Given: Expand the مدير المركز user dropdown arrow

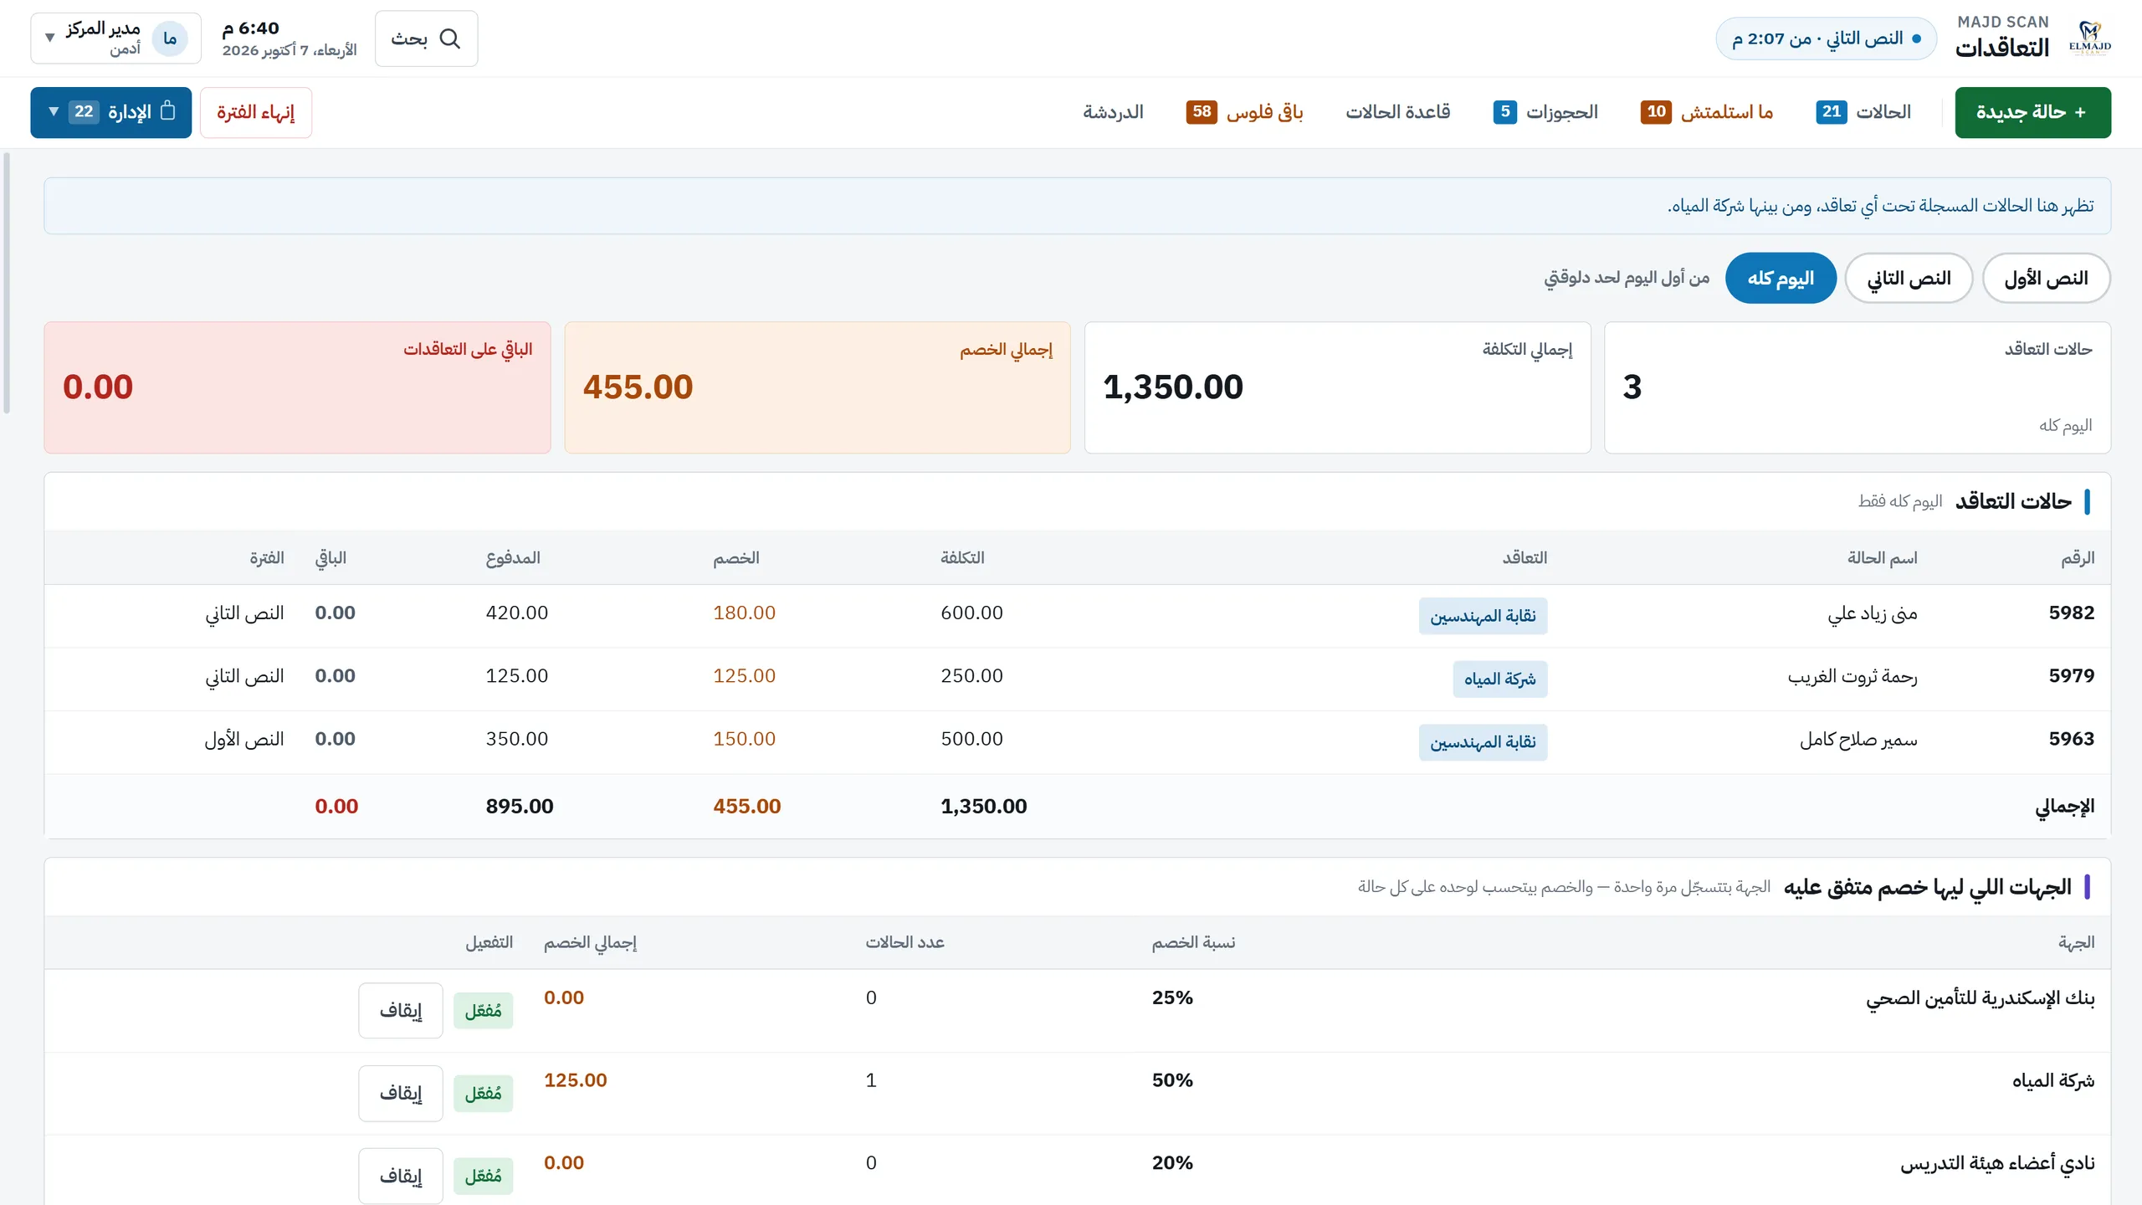Looking at the screenshot, I should (x=49, y=38).
